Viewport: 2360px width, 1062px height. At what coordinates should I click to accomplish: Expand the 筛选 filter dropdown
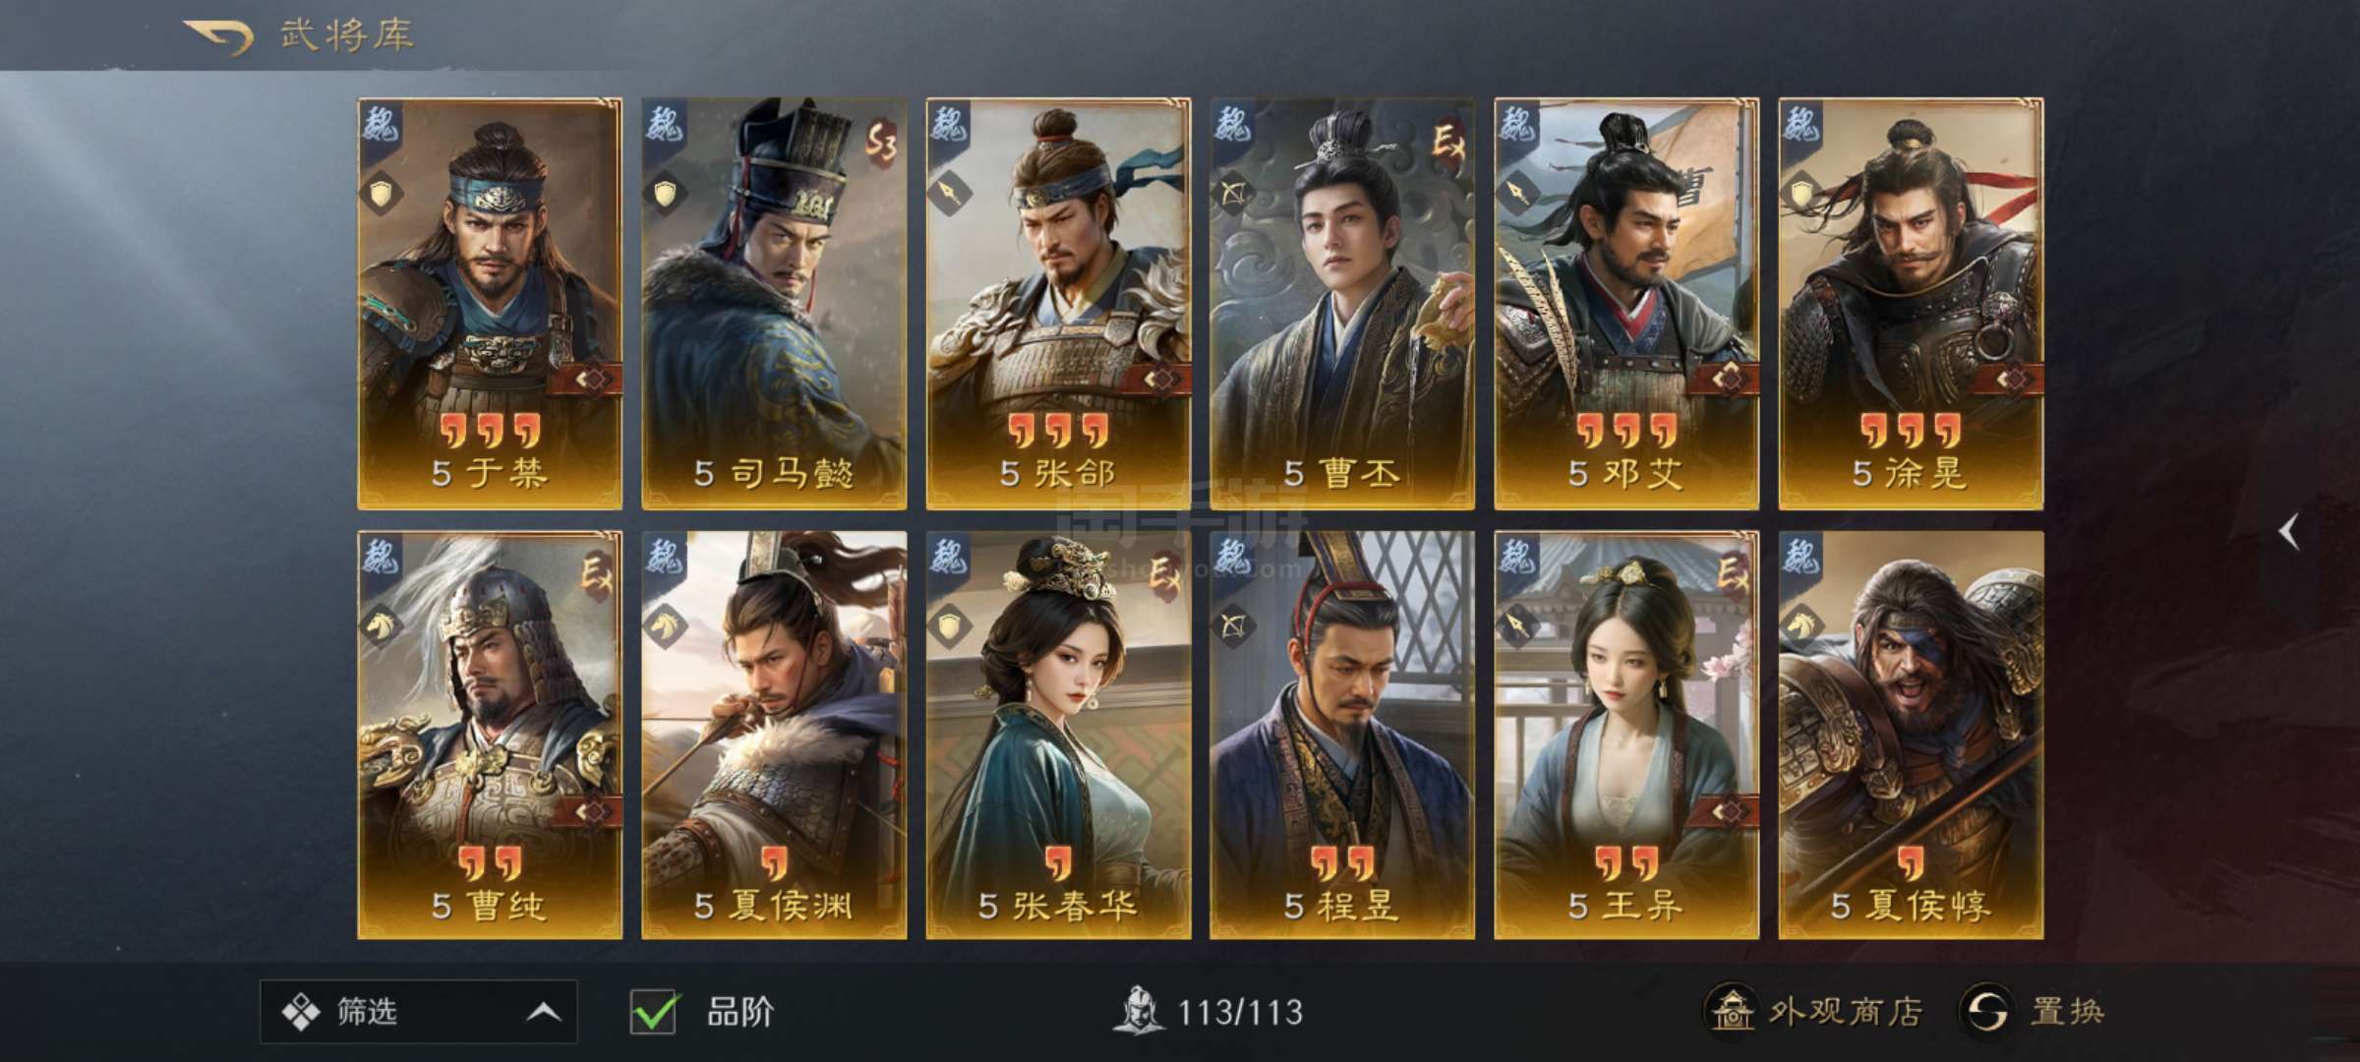pos(418,1011)
